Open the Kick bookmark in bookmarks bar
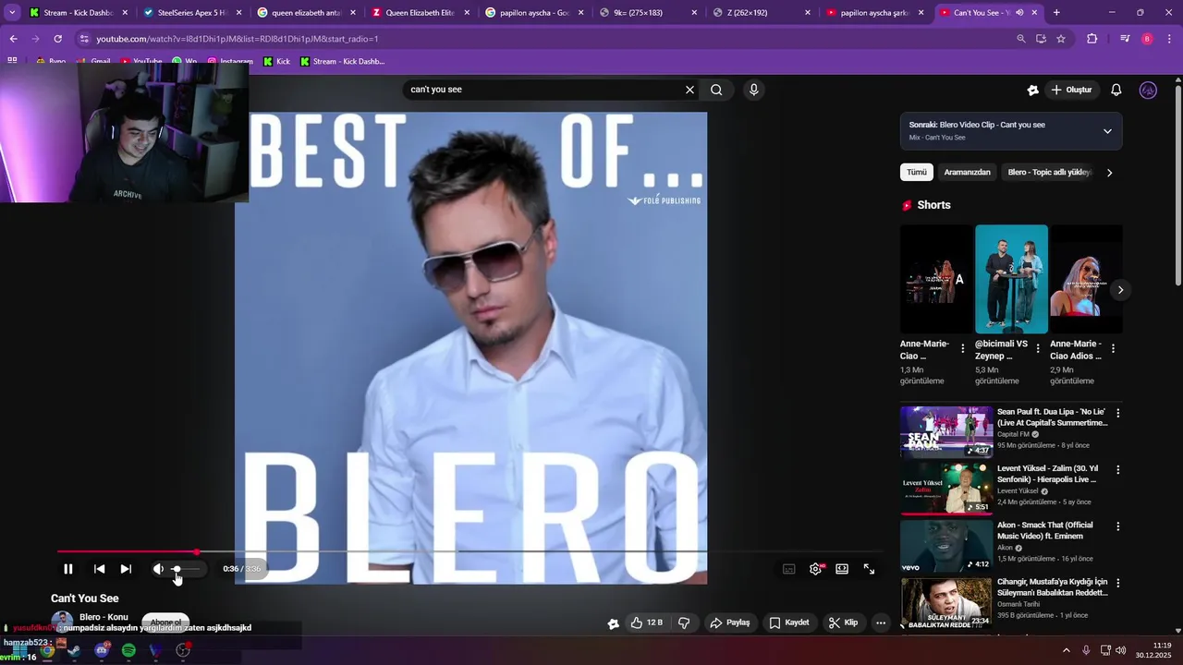Image resolution: width=1183 pixels, height=665 pixels. (x=276, y=61)
